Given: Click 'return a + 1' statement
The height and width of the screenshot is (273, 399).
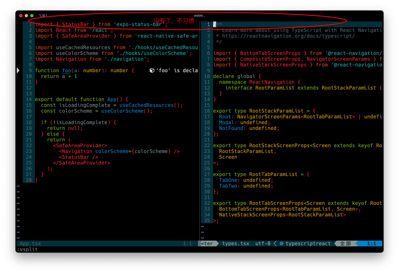Looking at the screenshot, I should coord(59,76).
